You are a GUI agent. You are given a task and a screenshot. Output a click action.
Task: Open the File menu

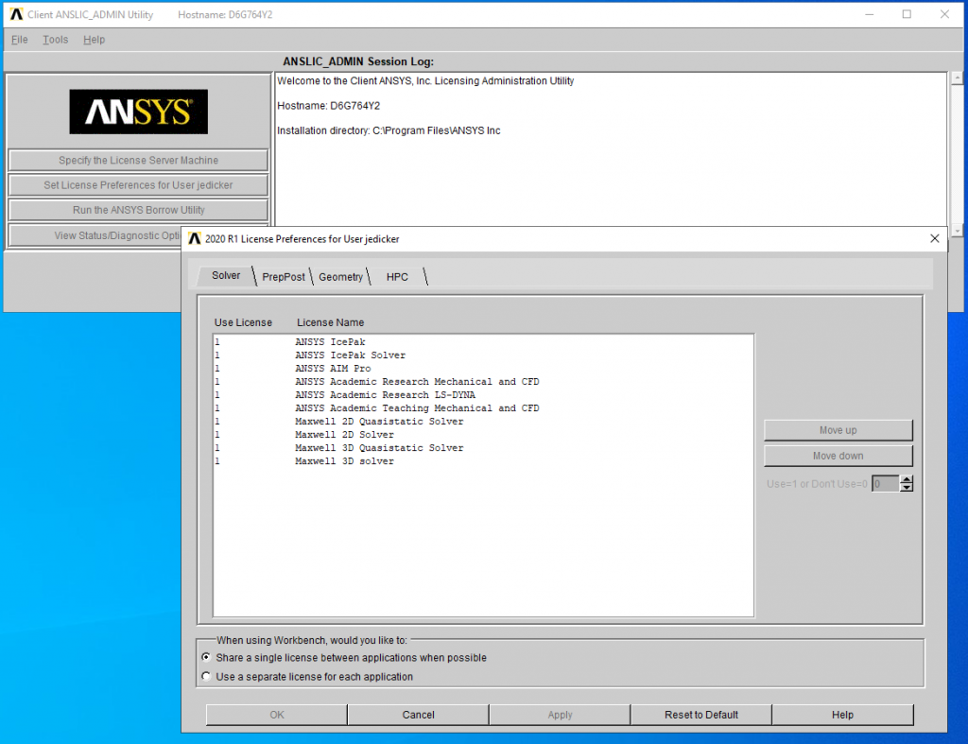point(20,40)
